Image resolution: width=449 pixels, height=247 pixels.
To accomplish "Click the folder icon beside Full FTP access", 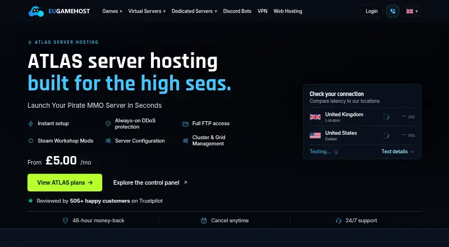I will [185, 124].
